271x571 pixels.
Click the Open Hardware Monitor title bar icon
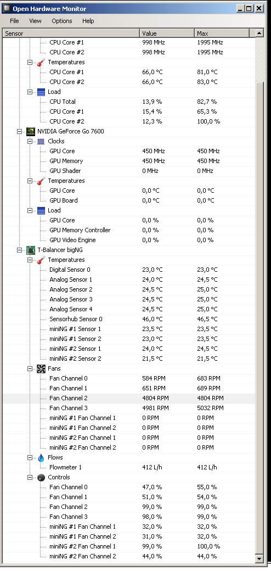pos(7,8)
